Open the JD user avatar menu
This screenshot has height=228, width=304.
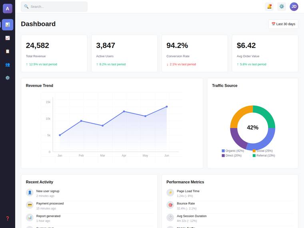click(x=294, y=6)
